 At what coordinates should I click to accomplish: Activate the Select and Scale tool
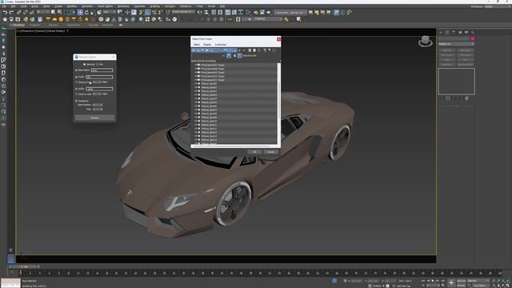point(93,13)
